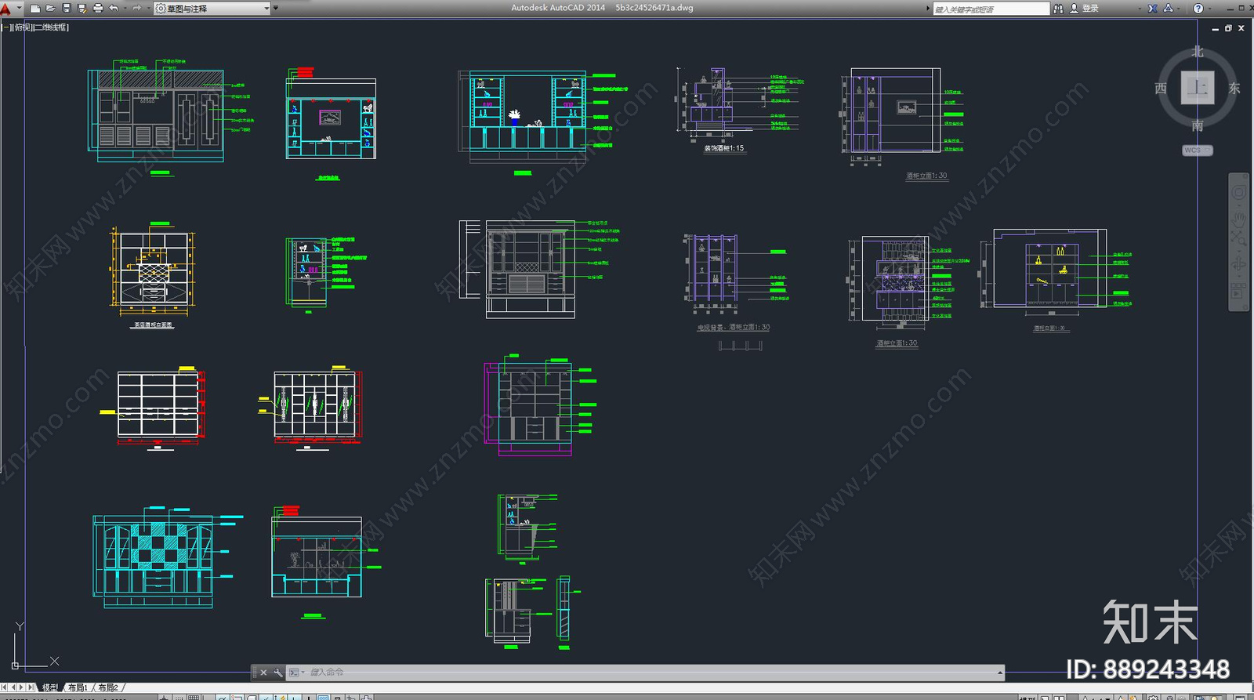Restore down the drawing viewport window

point(1228,28)
